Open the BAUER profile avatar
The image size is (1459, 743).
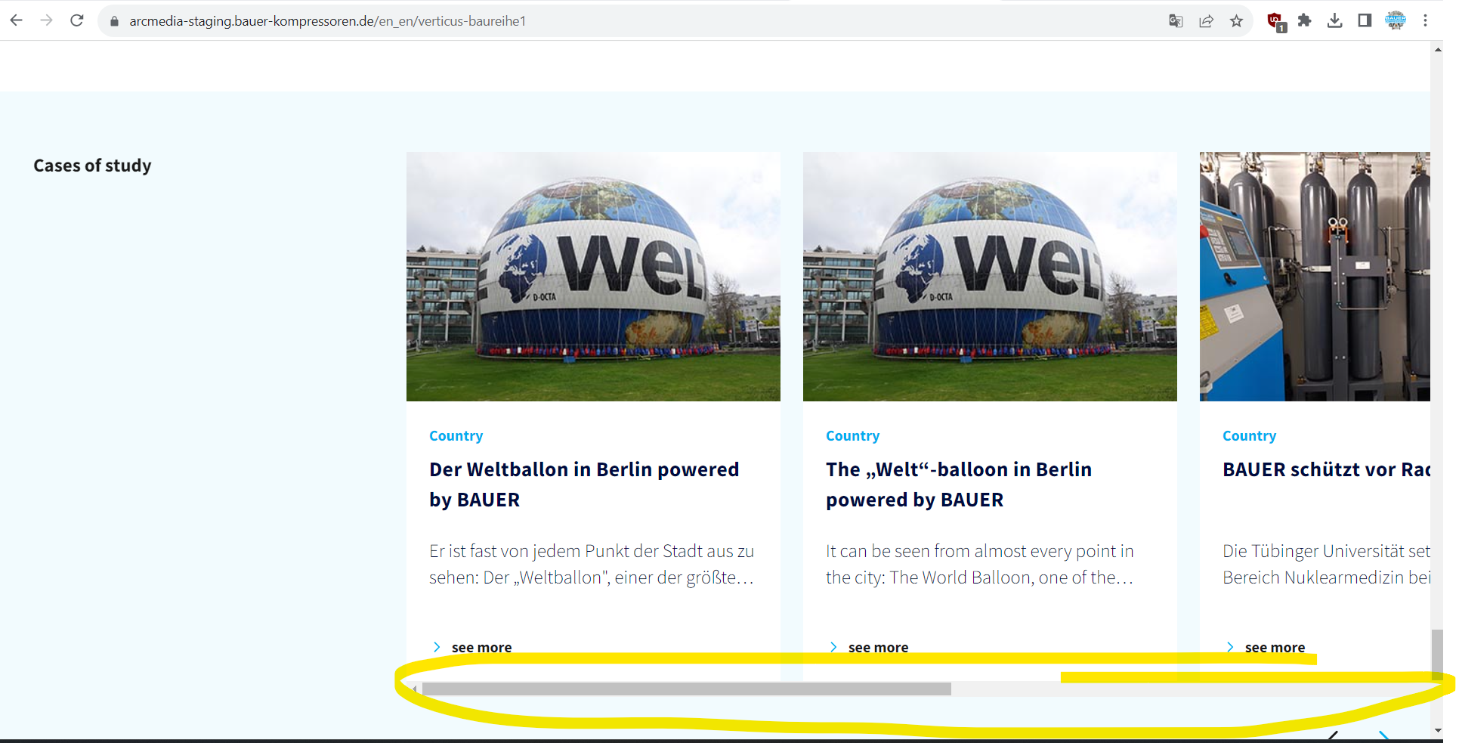click(x=1396, y=20)
